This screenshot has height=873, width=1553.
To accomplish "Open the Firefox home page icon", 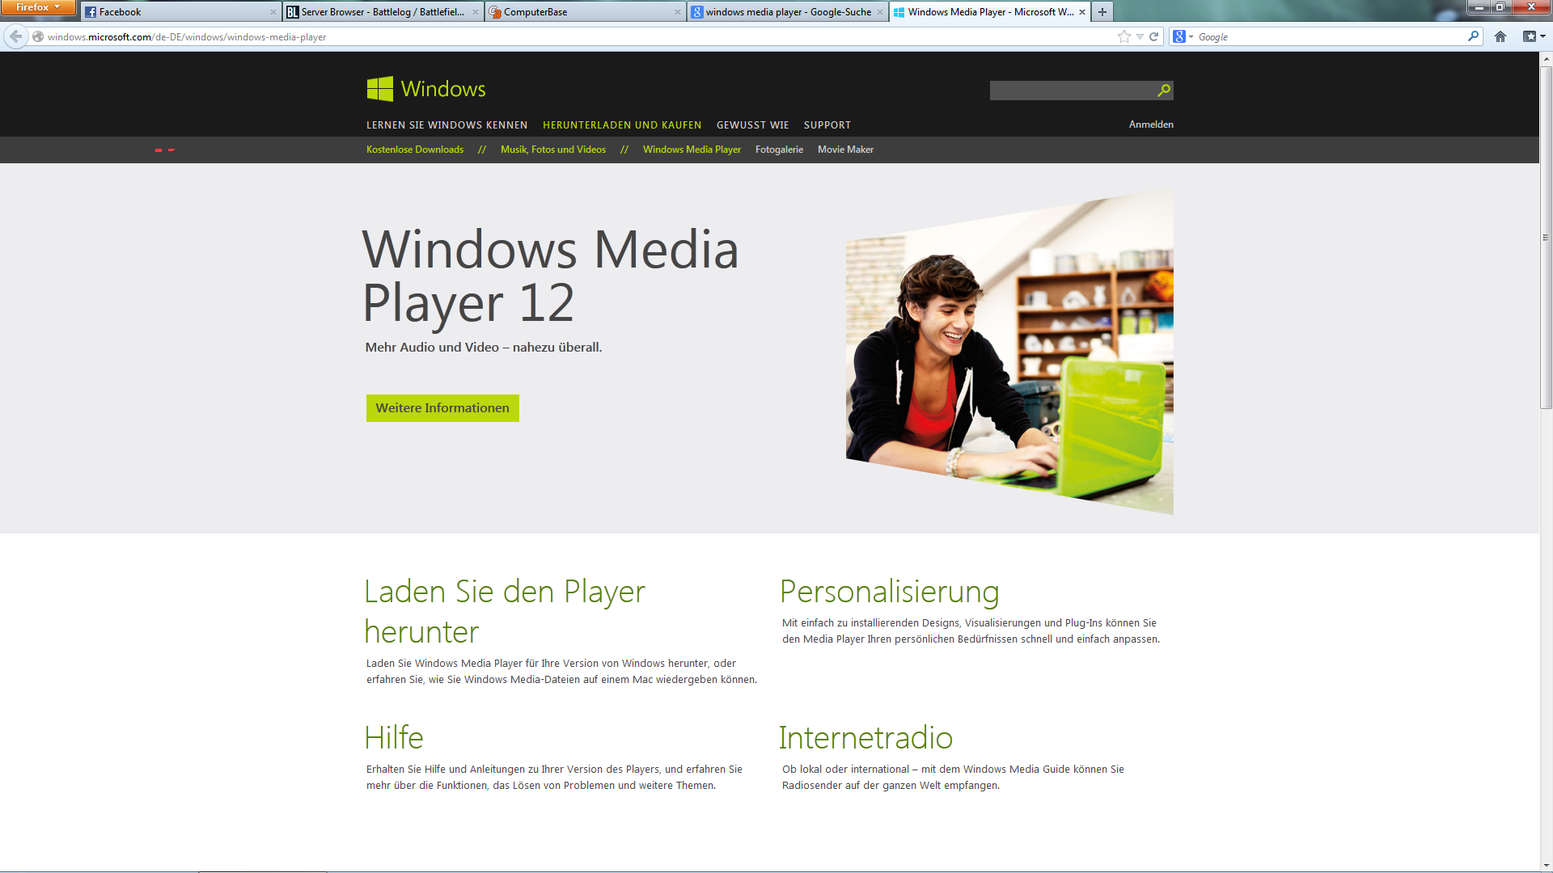I will point(1500,36).
